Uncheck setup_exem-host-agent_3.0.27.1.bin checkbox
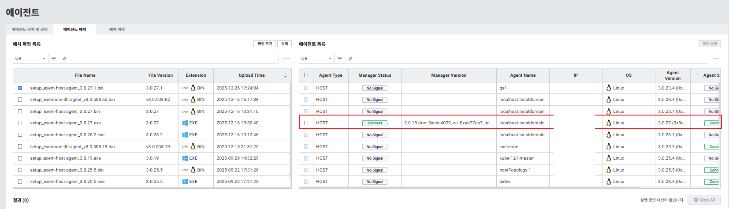Image resolution: width=729 pixels, height=209 pixels. point(20,88)
